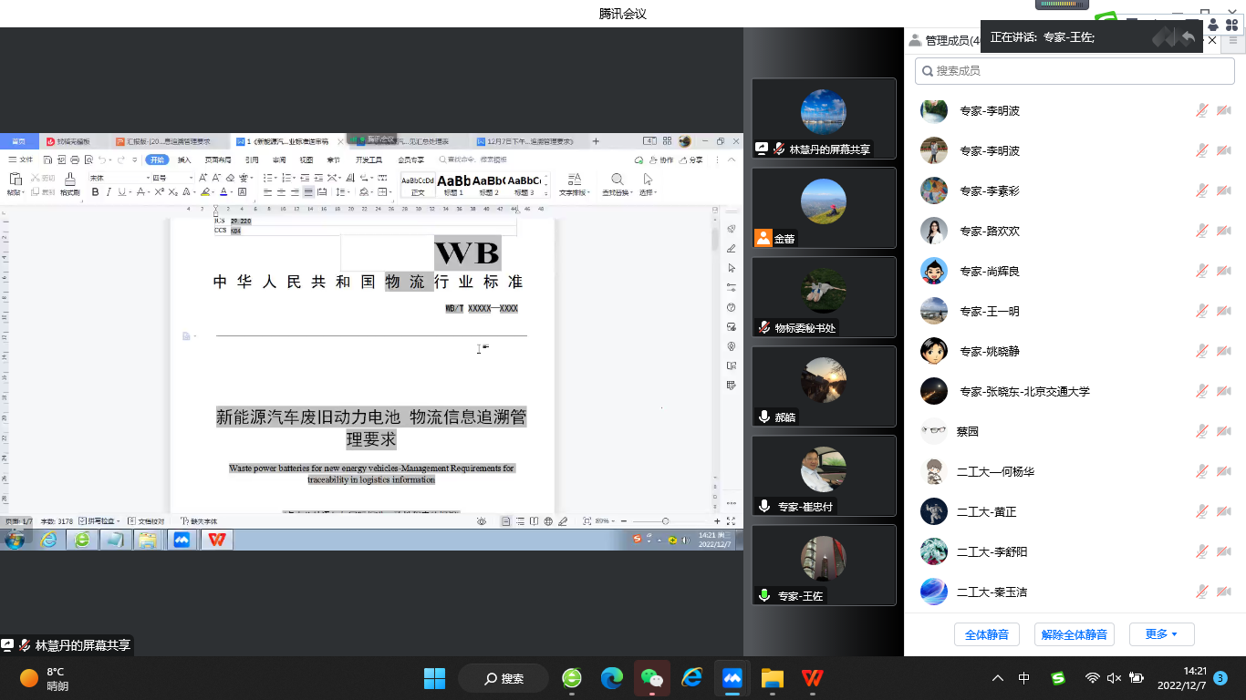Click 全体静音 to mute everyone
This screenshot has height=700, width=1246.
click(986, 634)
